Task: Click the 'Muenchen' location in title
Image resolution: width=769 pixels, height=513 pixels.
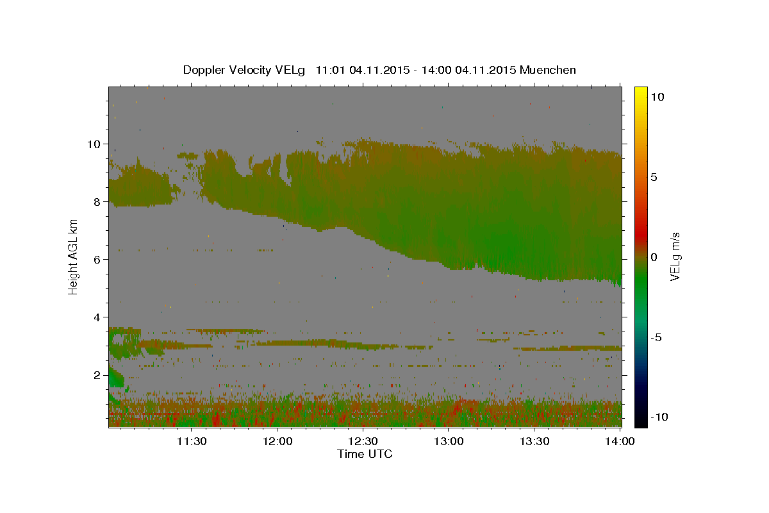Action: tap(548, 70)
